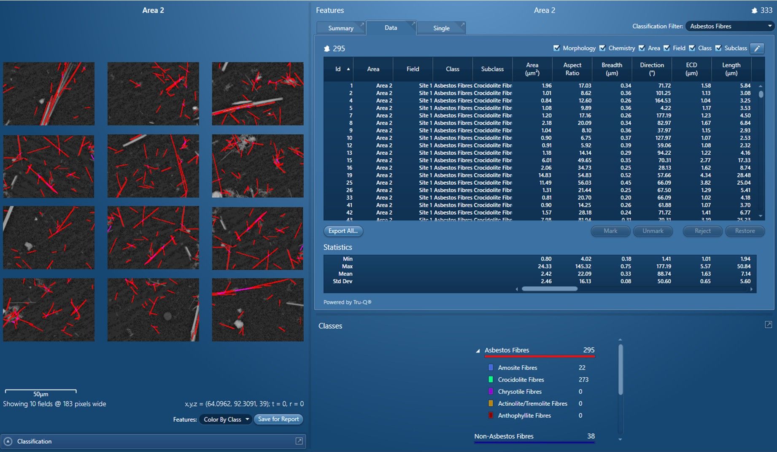Image resolution: width=777 pixels, height=452 pixels.
Task: Click pop-out arrow on Single tab
Action: [x=462, y=25]
